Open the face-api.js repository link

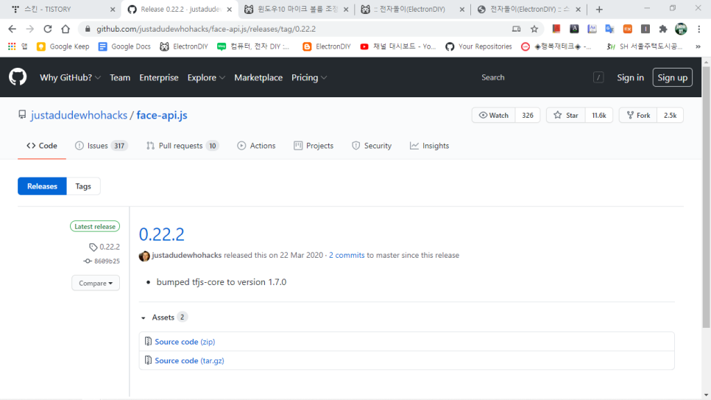[x=162, y=116]
